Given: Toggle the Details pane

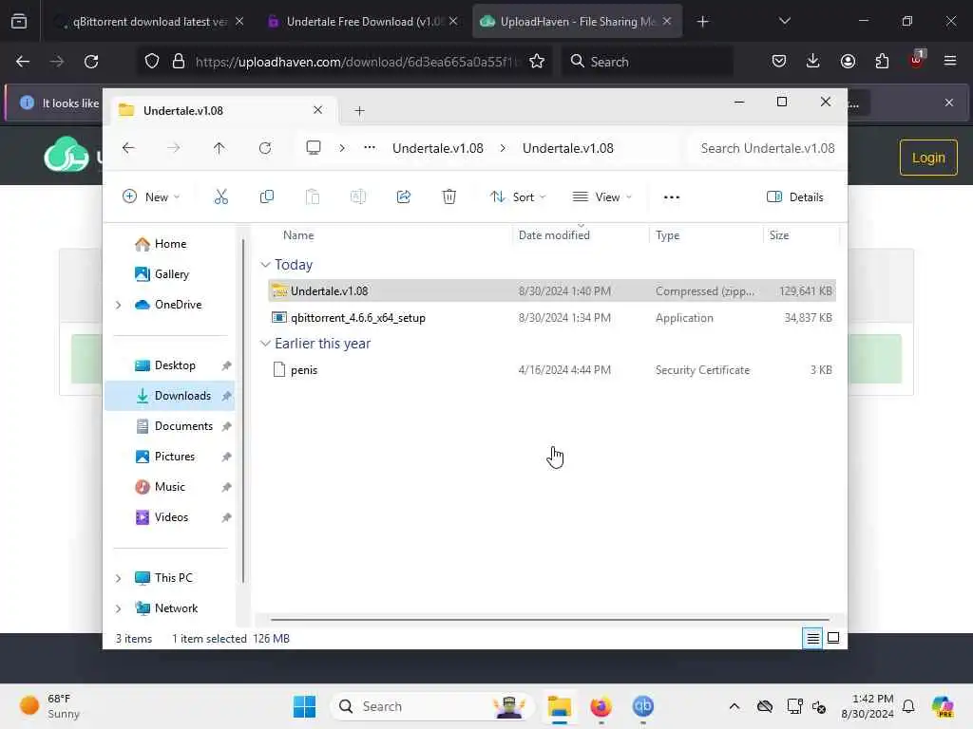Looking at the screenshot, I should pos(795,197).
